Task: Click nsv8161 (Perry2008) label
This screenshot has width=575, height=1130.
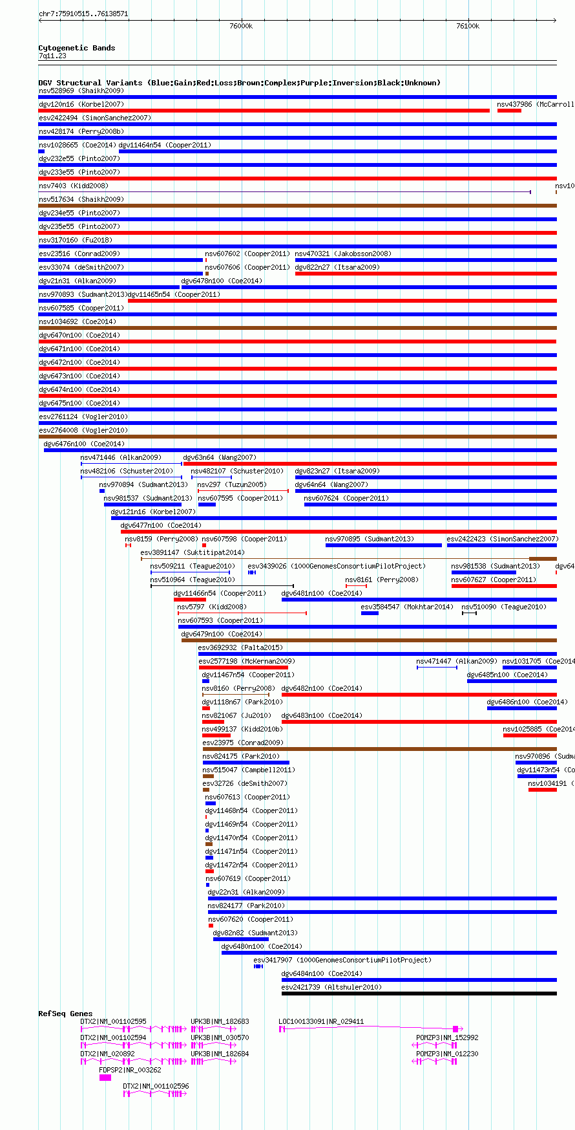Action: pyautogui.click(x=382, y=580)
